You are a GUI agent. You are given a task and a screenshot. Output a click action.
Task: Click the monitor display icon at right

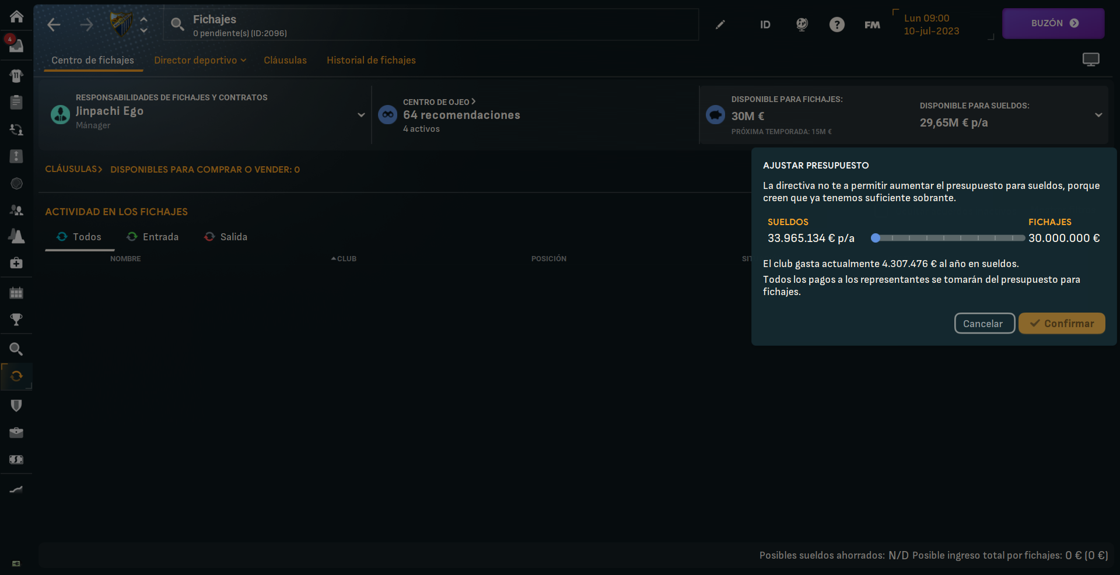pyautogui.click(x=1091, y=59)
